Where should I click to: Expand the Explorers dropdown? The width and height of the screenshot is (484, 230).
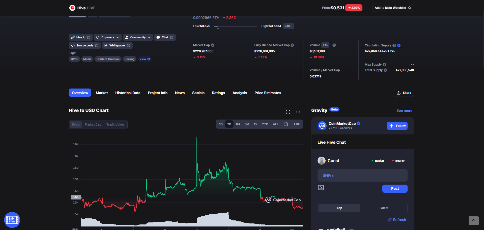tap(108, 37)
